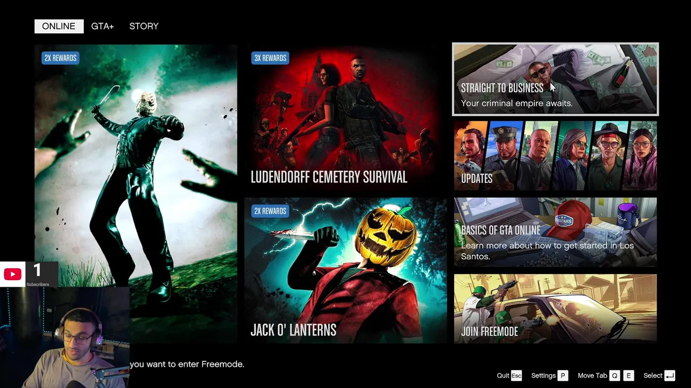Image resolution: width=691 pixels, height=388 pixels.
Task: Open the Ludendorff Cemetery Survival tile
Action: 345,117
